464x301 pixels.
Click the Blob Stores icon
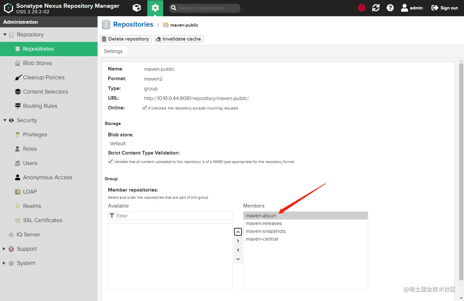click(18, 63)
